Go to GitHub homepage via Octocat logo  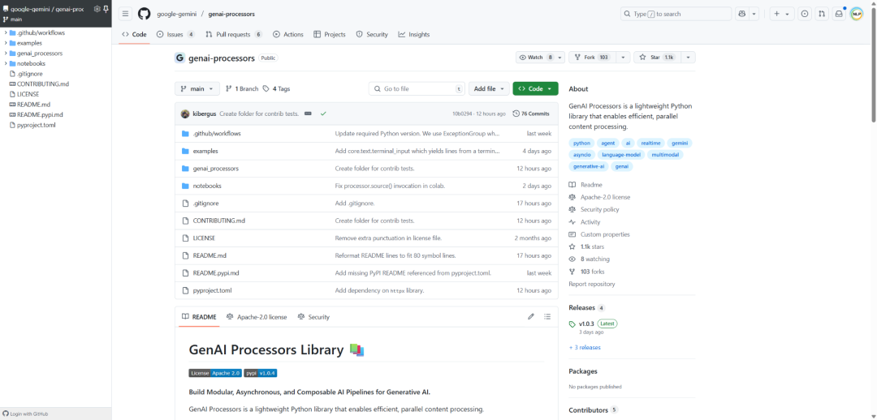[144, 14]
